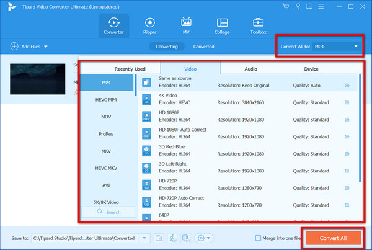This screenshot has height=250, width=372.
Task: Click the Convert All button
Action: [x=333, y=238]
